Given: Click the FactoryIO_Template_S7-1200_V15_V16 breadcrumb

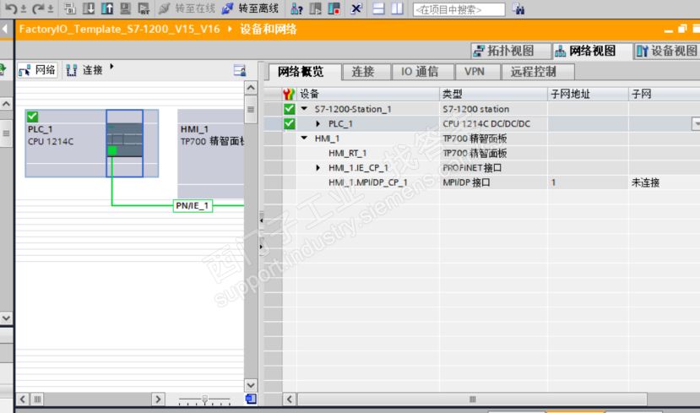Looking at the screenshot, I should (x=119, y=30).
